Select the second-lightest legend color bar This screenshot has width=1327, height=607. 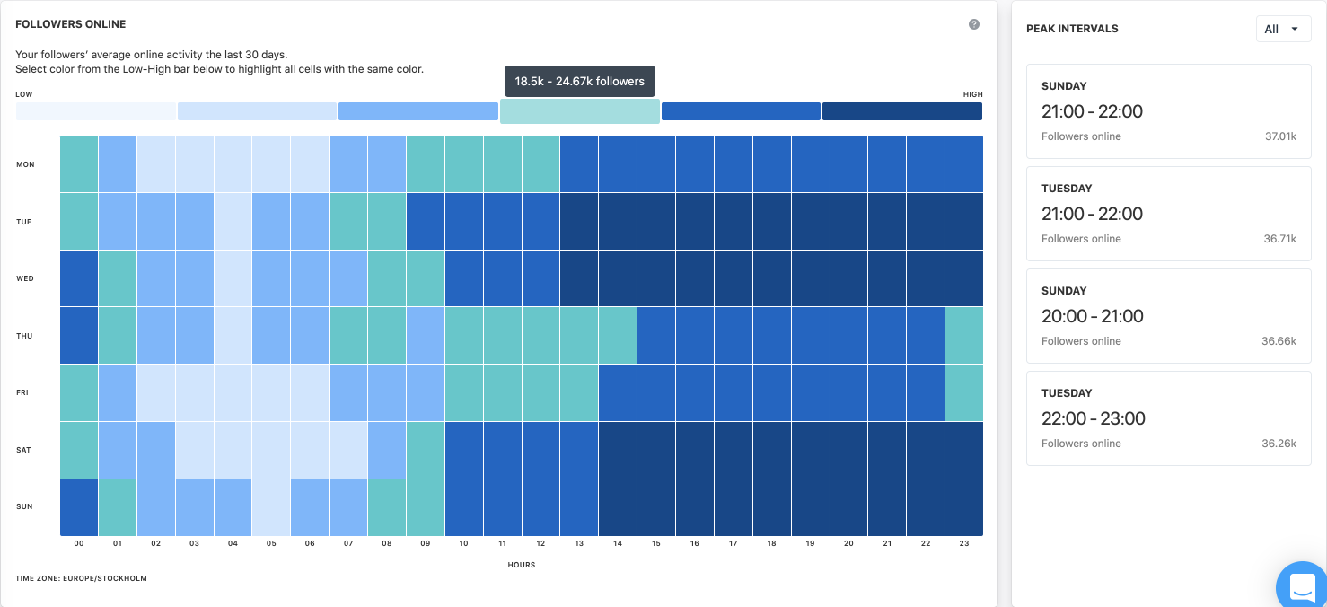(257, 111)
